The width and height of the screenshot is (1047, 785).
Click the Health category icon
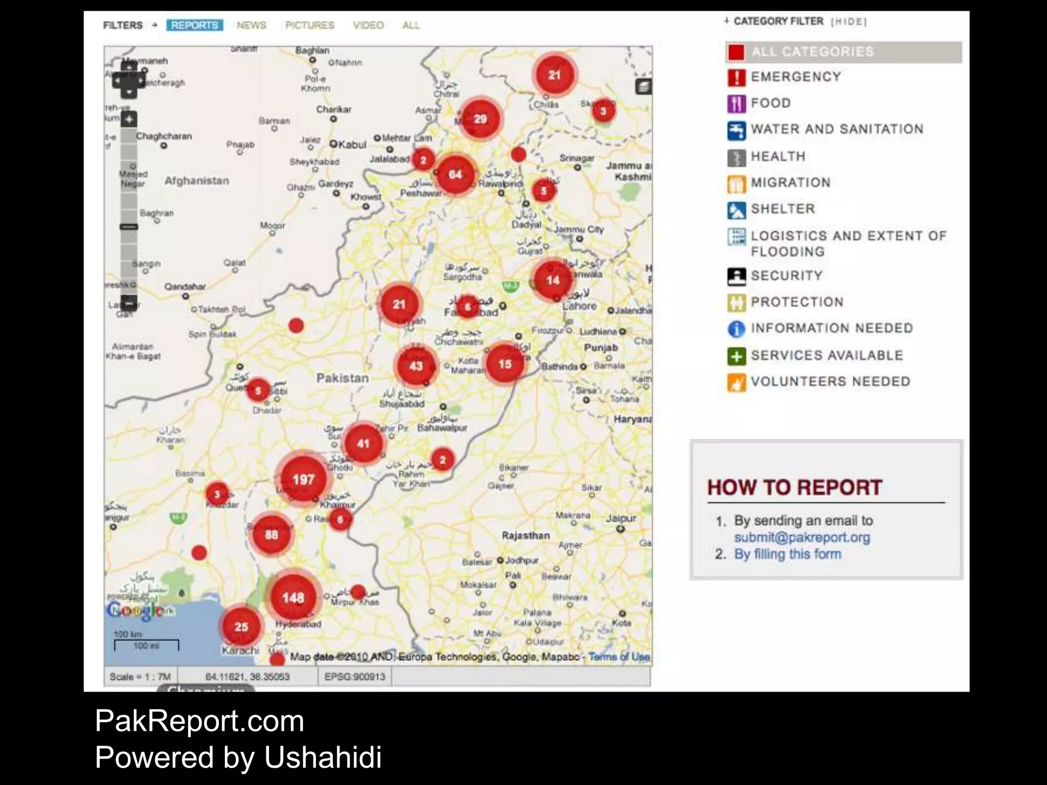tap(736, 157)
